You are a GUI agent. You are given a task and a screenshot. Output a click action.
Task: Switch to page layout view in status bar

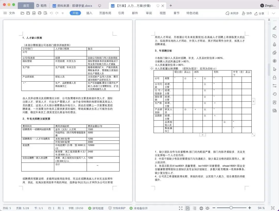click(x=188, y=208)
